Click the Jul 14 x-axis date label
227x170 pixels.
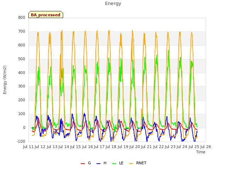[64, 147]
